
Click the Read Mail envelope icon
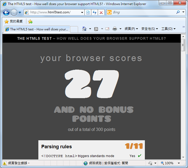pyautogui.click(x=107, y=29)
